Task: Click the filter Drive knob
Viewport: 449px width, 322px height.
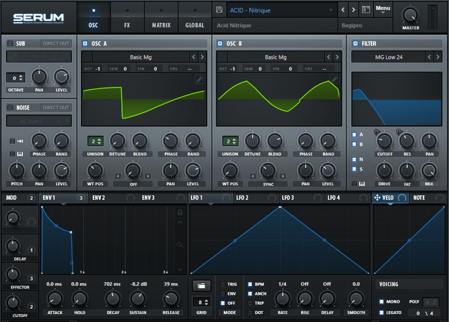Action: (x=384, y=170)
